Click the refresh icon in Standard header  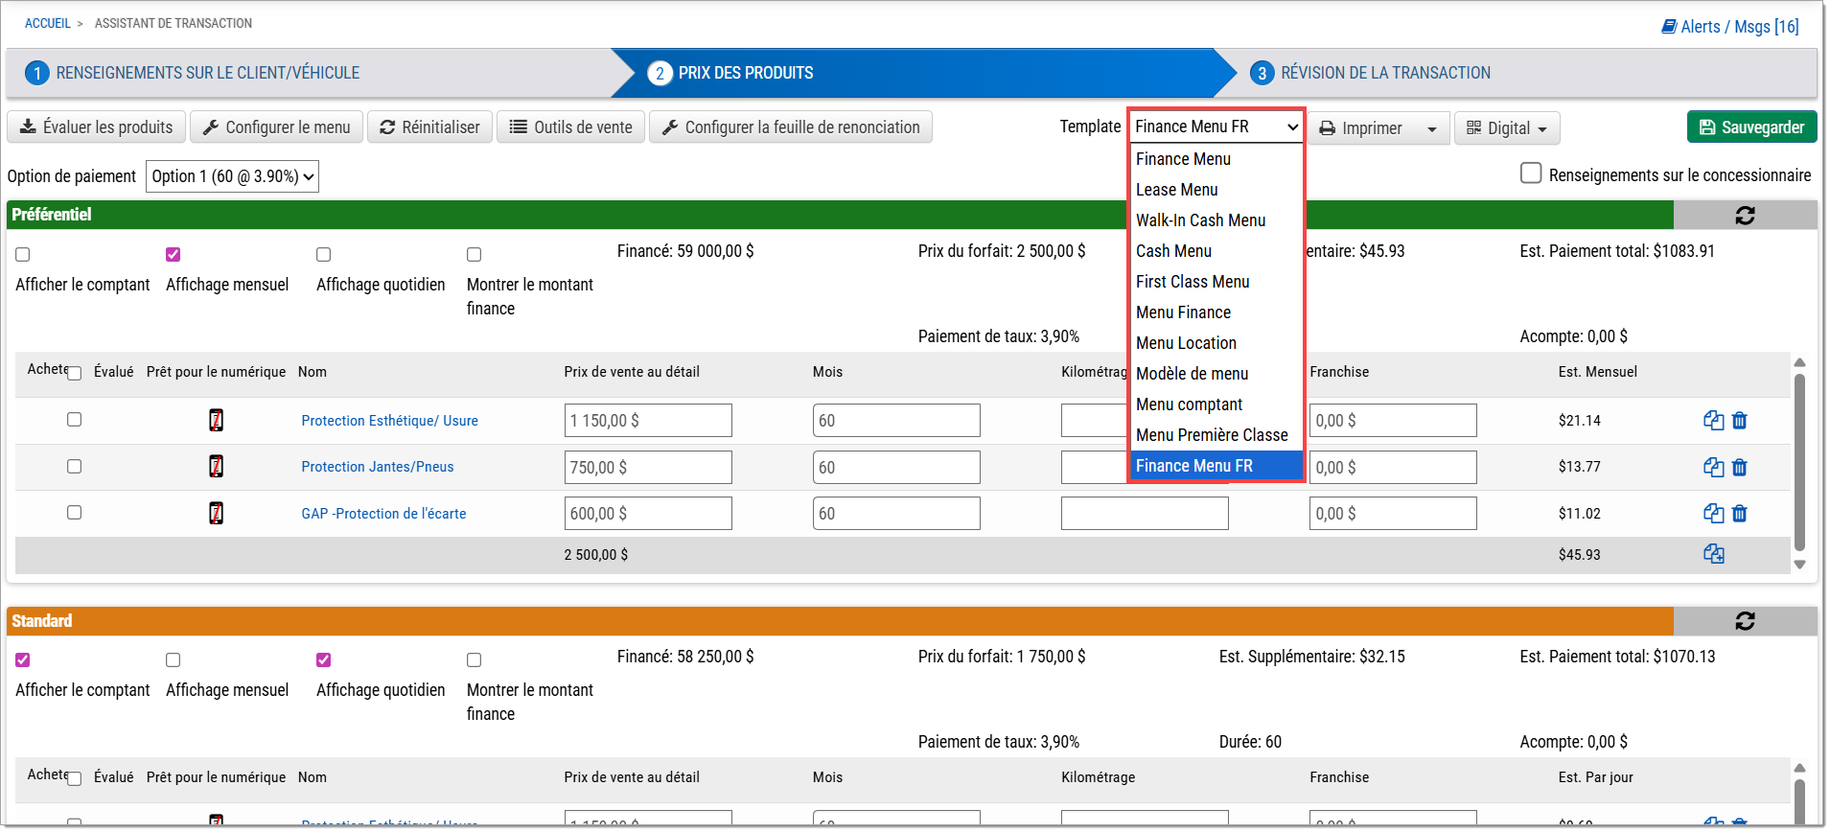(x=1744, y=621)
